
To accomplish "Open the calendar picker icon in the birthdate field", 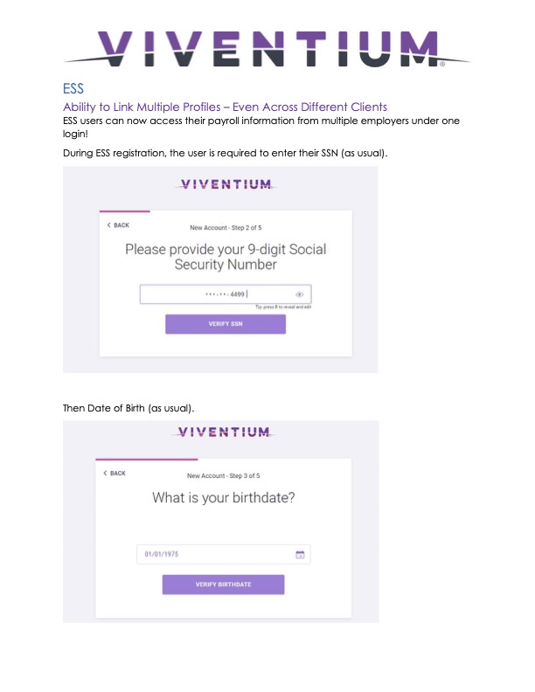I will pyautogui.click(x=299, y=554).
